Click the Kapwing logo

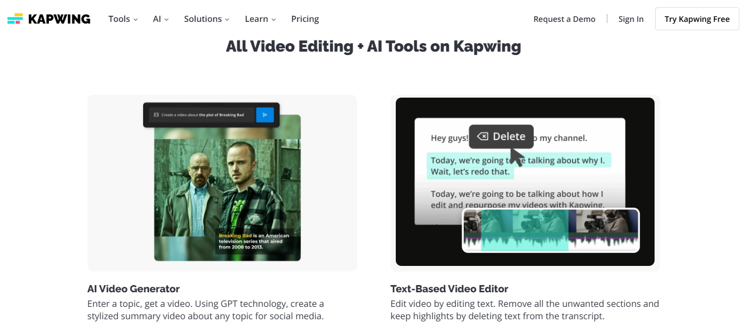[49, 19]
